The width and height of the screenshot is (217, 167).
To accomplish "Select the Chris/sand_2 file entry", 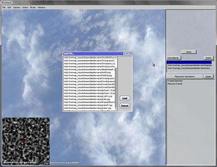I will (90, 63).
